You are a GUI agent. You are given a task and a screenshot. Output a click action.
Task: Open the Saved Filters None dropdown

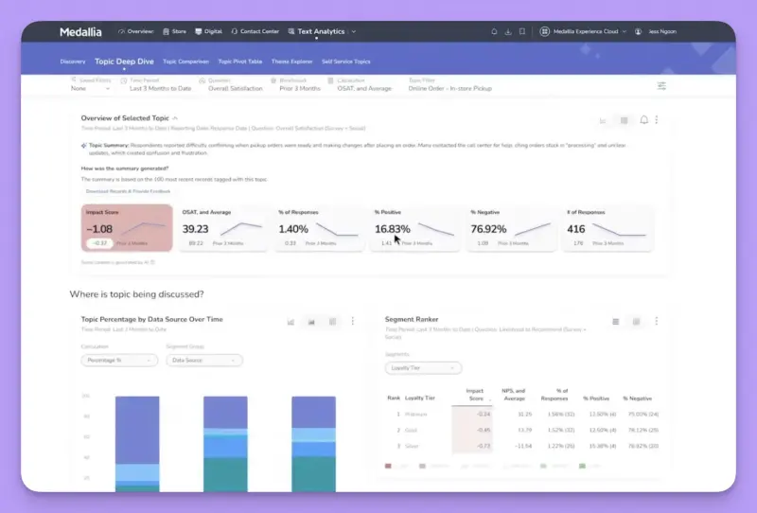coord(90,89)
